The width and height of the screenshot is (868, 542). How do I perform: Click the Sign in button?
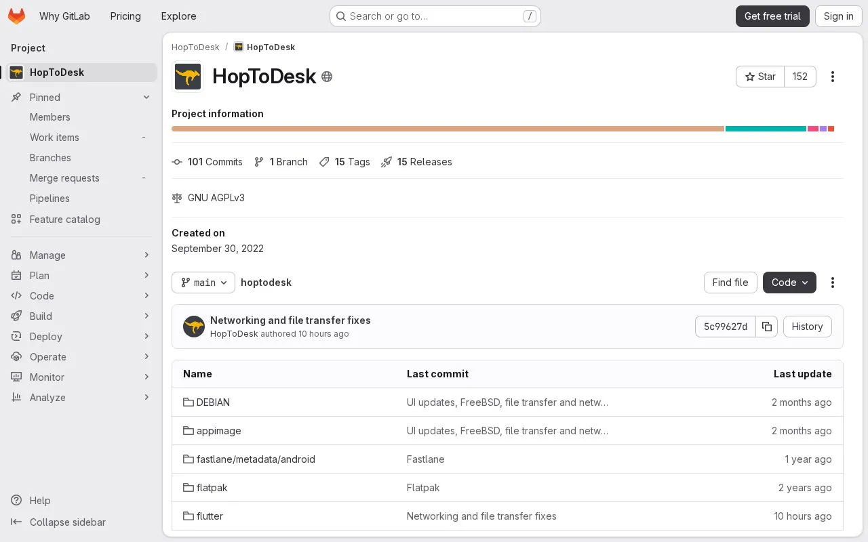coord(838,16)
